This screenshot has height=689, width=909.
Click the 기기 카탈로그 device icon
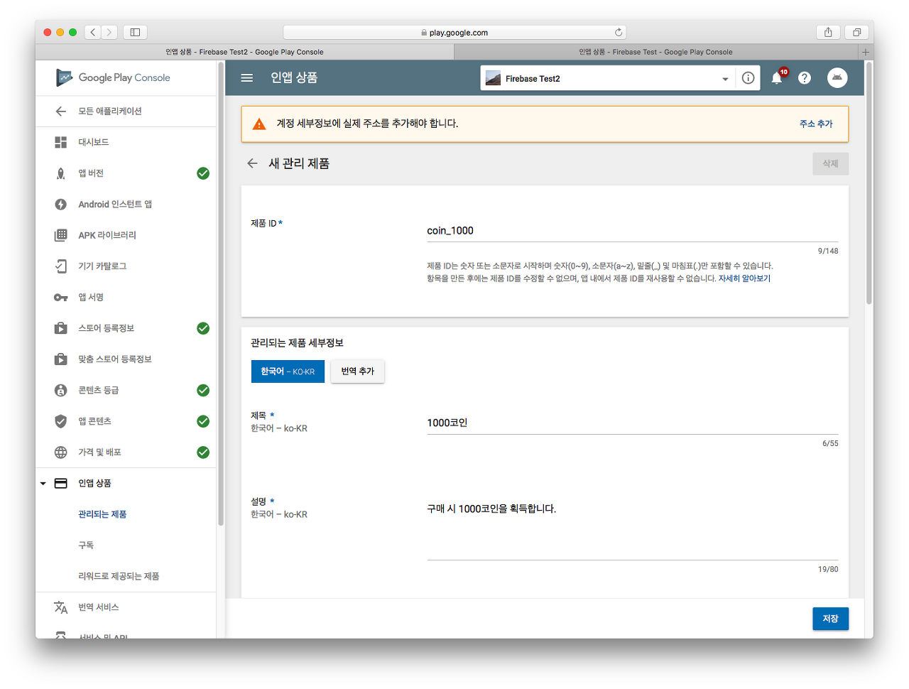click(x=61, y=266)
